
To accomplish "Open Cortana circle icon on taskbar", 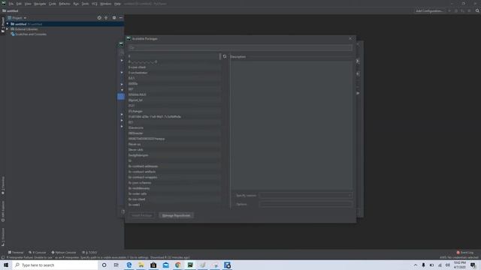I will click(104, 265).
